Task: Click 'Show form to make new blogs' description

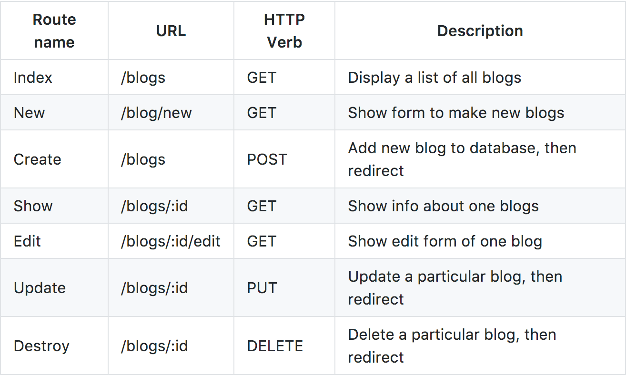Action: (456, 113)
